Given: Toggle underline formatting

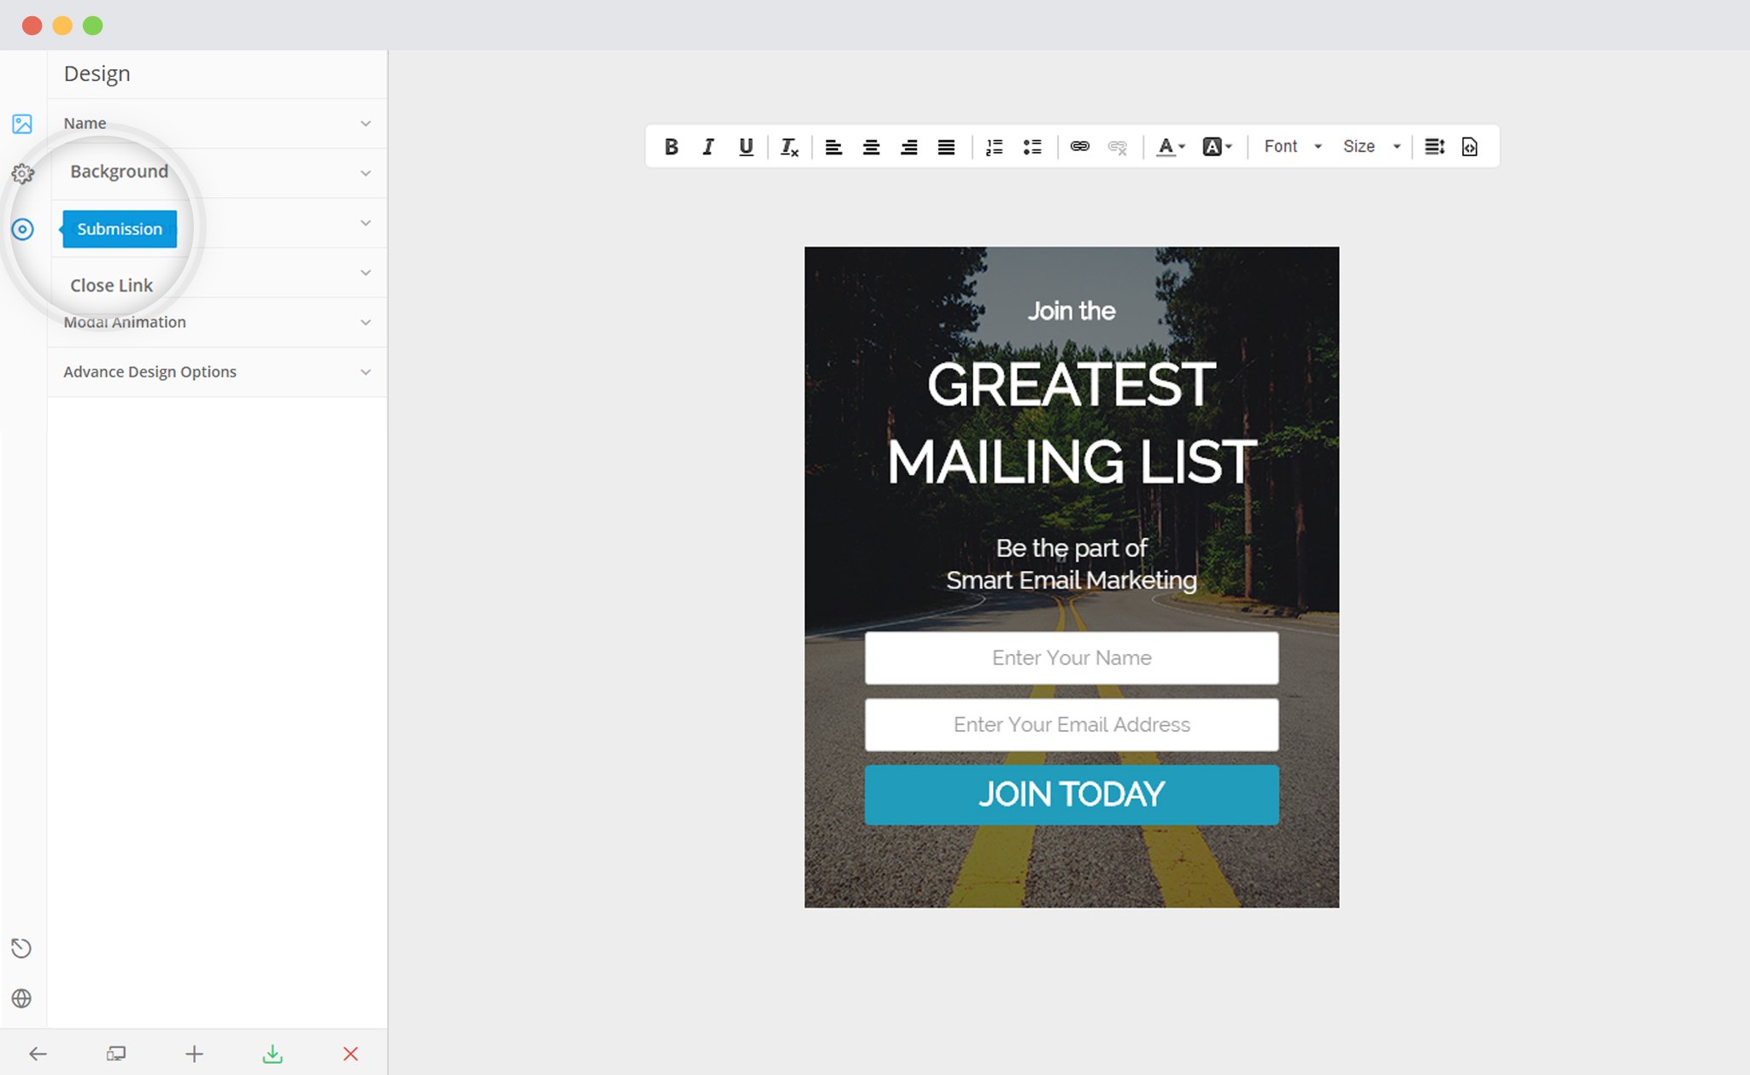Looking at the screenshot, I should coord(746,147).
